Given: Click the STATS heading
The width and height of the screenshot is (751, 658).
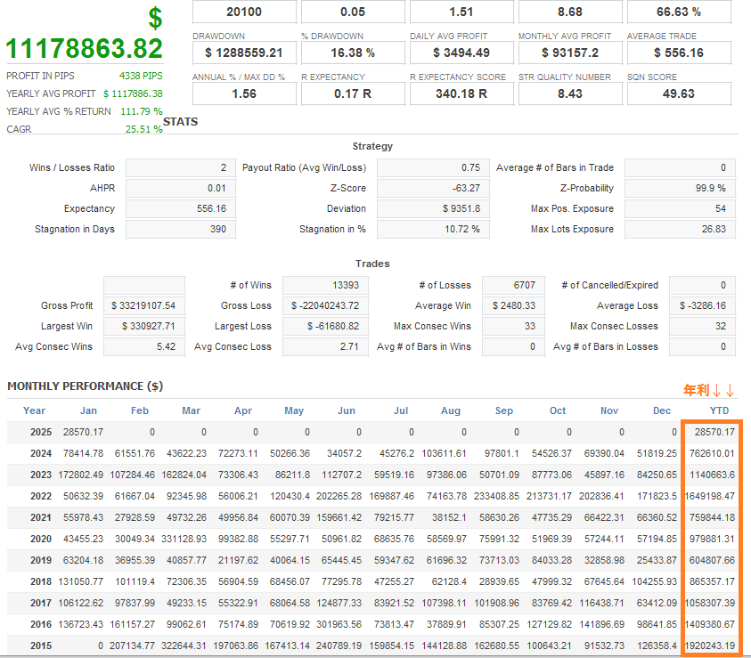Looking at the screenshot, I should coord(181,122).
